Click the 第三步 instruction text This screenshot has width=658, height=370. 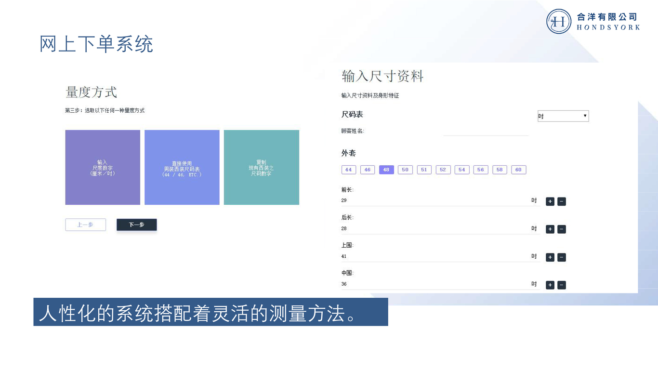(x=105, y=110)
